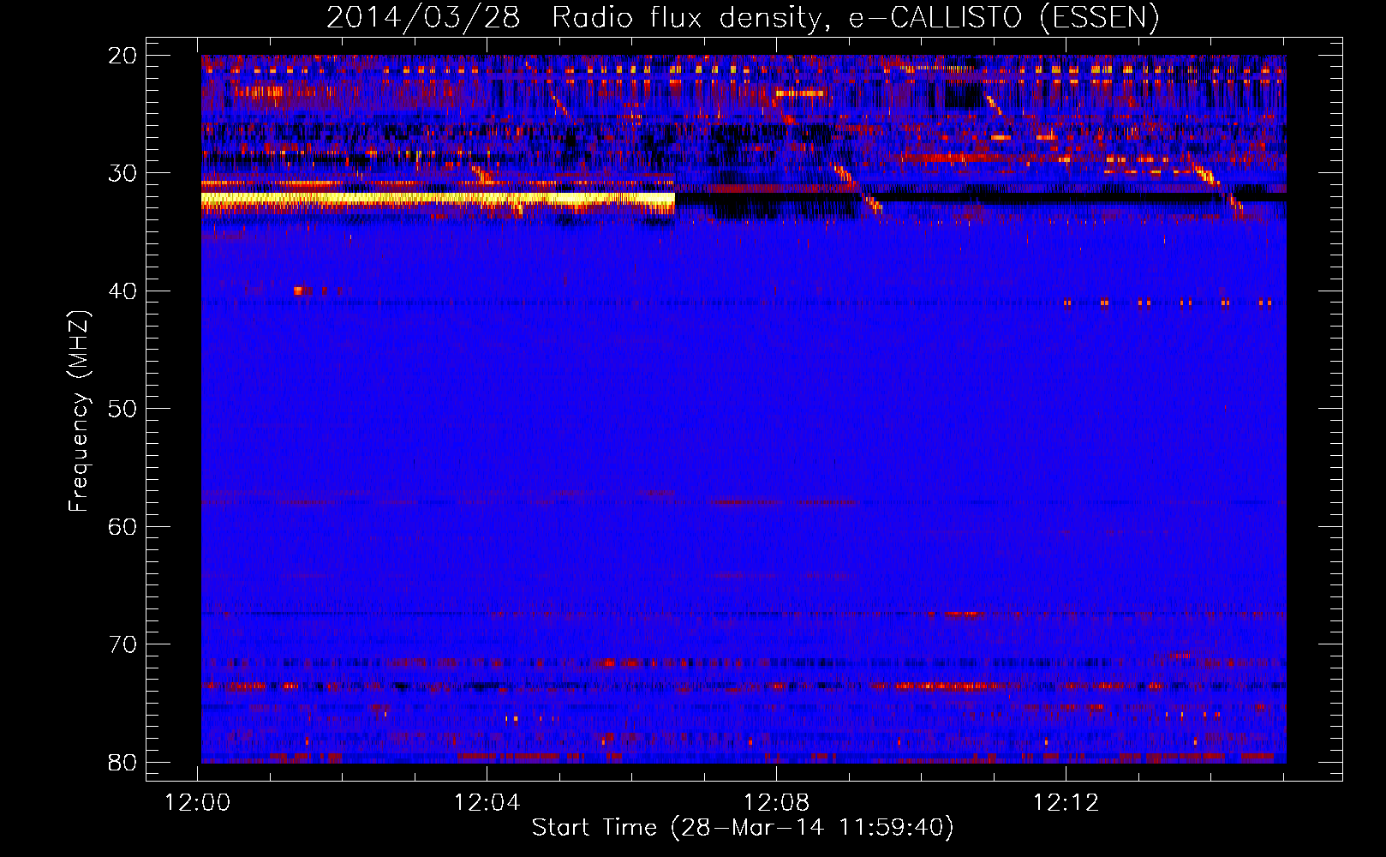Click the '40' frequency tick label
The width and height of the screenshot is (1386, 857).
point(122,291)
